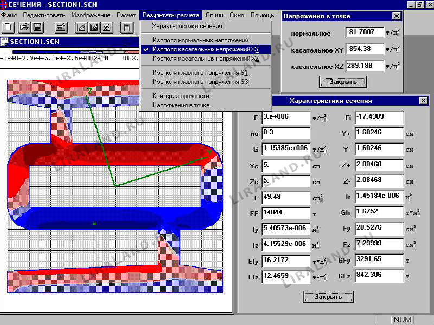Uncheck Изополя касательных напряжений XY
This screenshot has width=434, height=325.
[x=205, y=49]
